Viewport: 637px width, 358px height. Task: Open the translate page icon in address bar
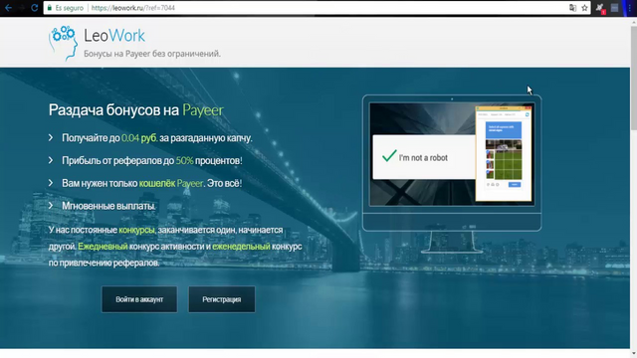(x=572, y=8)
